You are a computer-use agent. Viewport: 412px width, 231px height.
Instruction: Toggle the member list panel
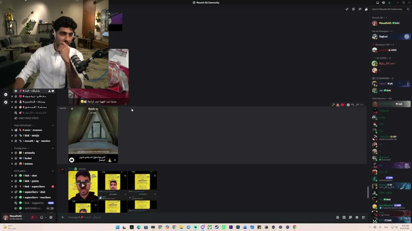click(x=366, y=9)
